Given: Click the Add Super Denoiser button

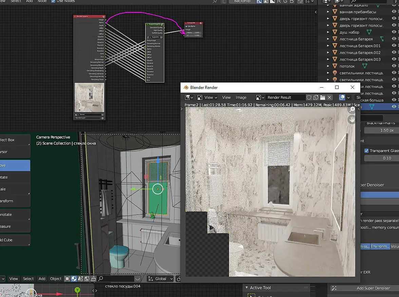Looking at the screenshot, I should coord(373,288).
